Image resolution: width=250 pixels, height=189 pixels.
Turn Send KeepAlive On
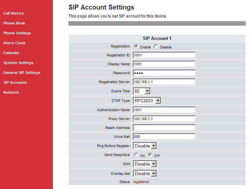coord(136,155)
